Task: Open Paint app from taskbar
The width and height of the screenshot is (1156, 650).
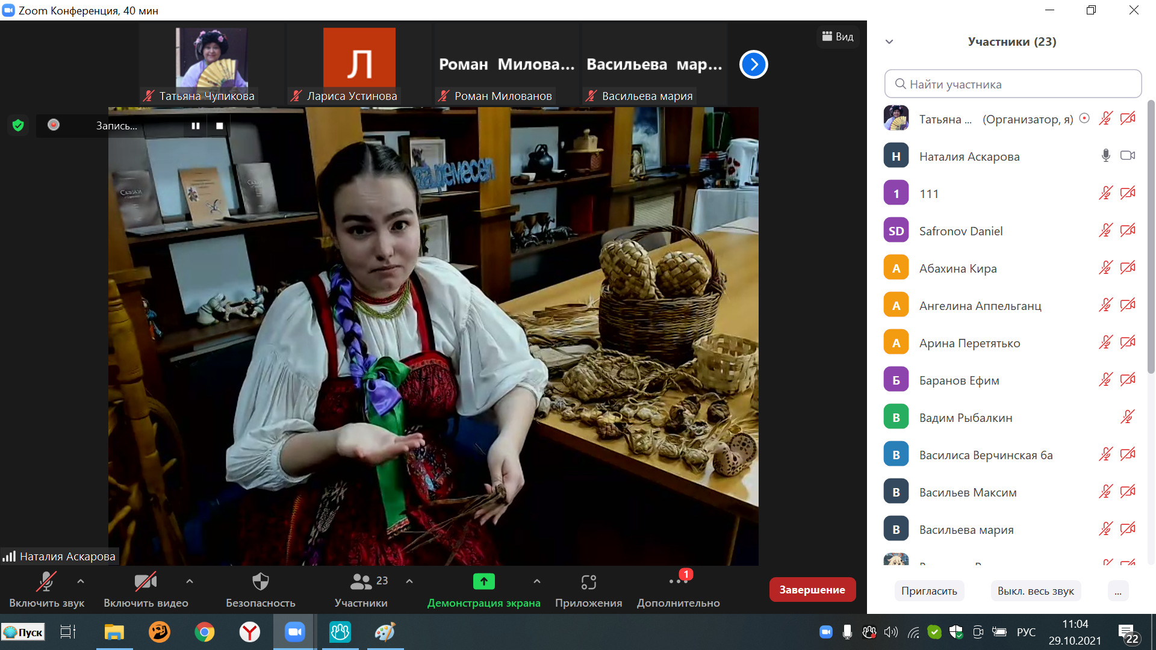Action: coord(385,632)
